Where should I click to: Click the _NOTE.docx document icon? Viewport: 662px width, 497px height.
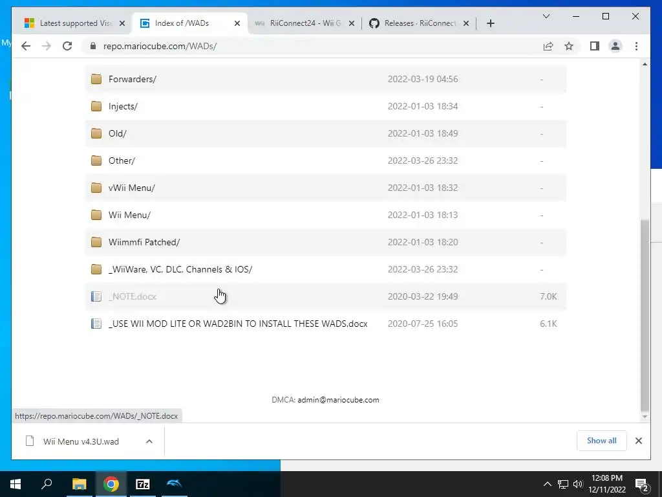(96, 296)
